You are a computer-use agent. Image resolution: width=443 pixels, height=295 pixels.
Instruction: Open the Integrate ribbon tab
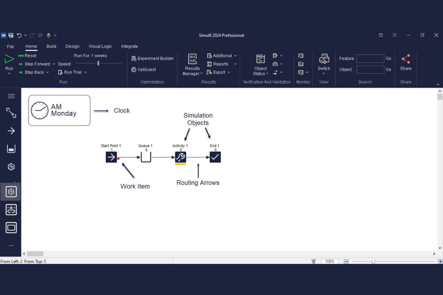coord(129,46)
